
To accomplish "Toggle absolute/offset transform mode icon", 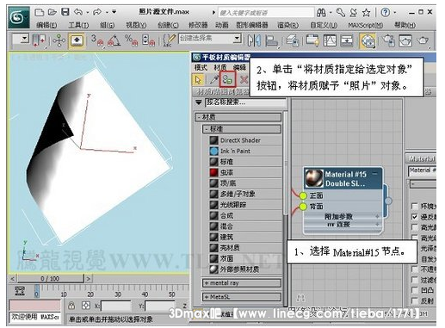I will tap(86, 306).
